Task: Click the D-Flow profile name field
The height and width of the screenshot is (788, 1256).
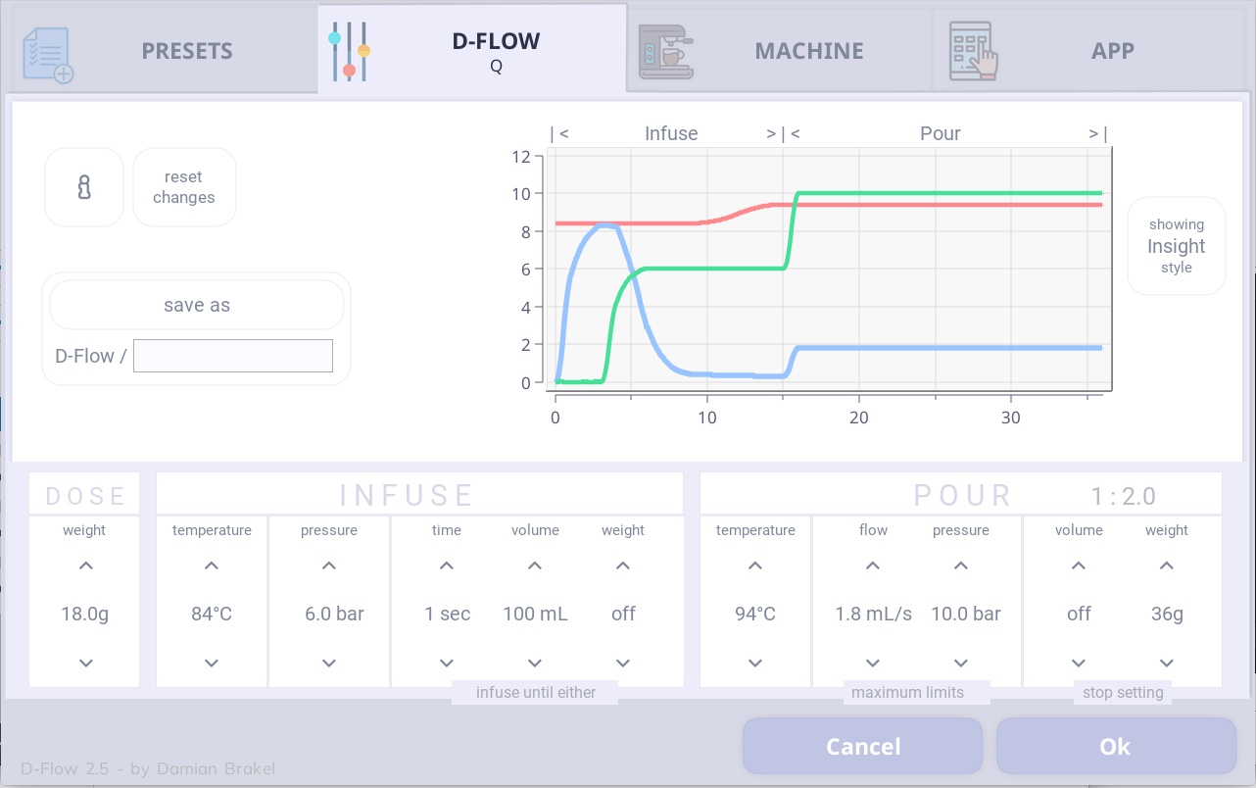Action: tap(233, 356)
